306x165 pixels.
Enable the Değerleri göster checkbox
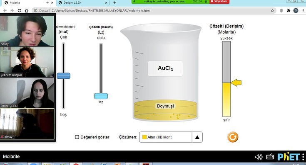pyautogui.click(x=77, y=137)
